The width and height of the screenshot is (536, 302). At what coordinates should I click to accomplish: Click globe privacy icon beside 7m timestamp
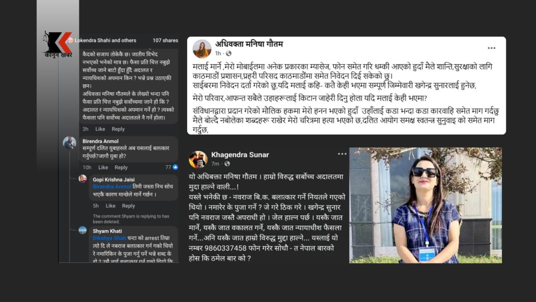pos(227,164)
